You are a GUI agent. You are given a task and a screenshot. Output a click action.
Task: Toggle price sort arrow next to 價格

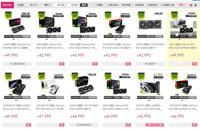(x=50, y=5)
